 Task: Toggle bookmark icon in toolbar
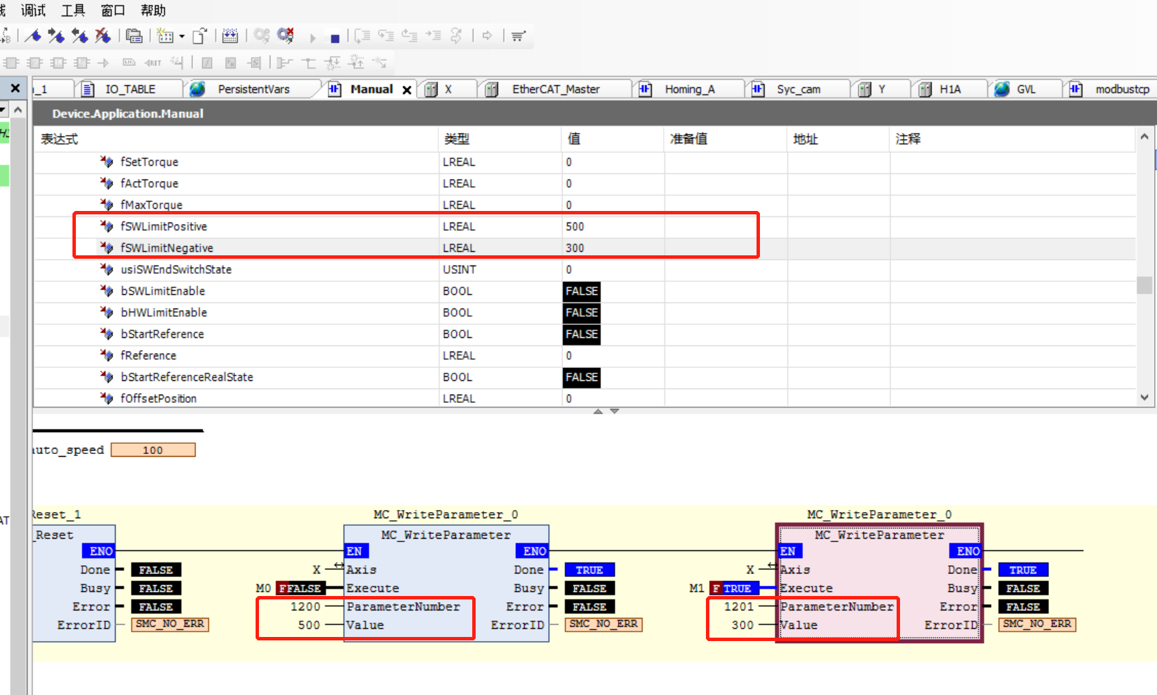[33, 36]
